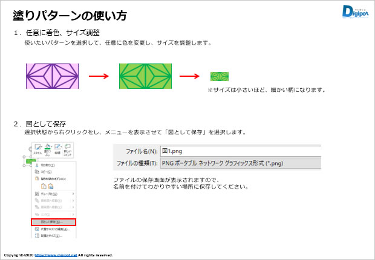Open the ファイルの種類 PNG format combo box
The image size is (375, 260).
point(240,163)
